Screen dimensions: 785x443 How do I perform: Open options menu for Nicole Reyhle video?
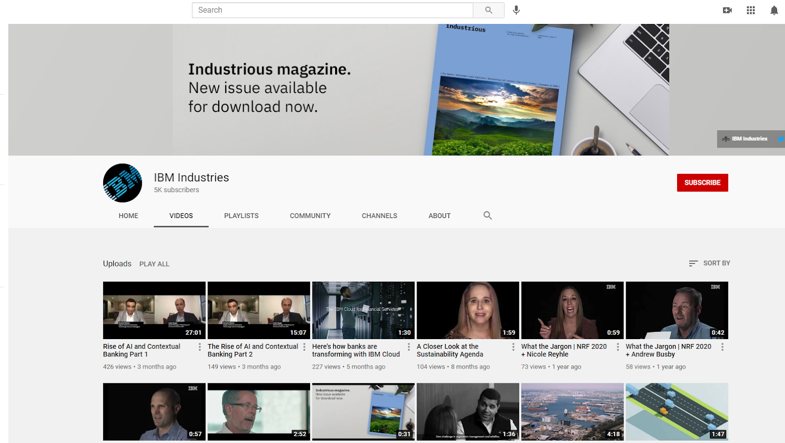click(x=618, y=347)
